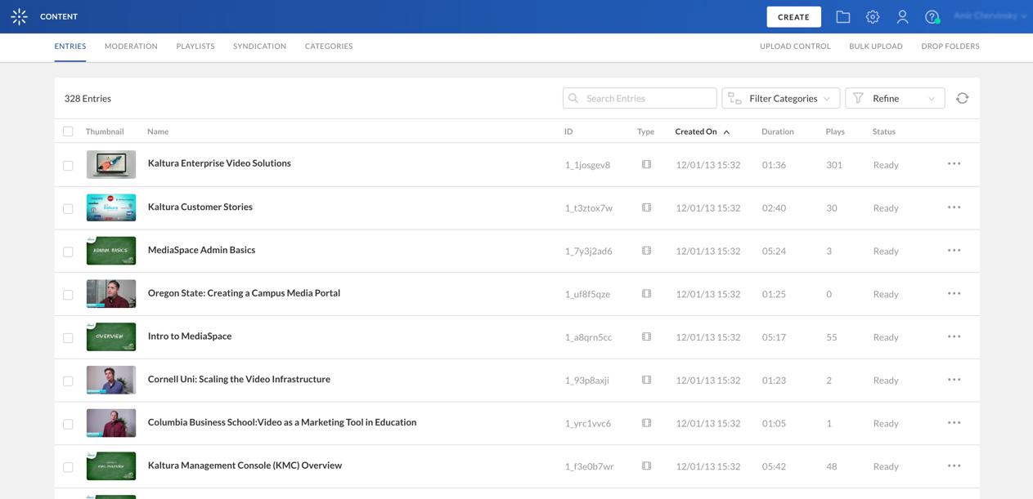Open the Refine filter dropdown
The width and height of the screenshot is (1033, 499).
[895, 98]
